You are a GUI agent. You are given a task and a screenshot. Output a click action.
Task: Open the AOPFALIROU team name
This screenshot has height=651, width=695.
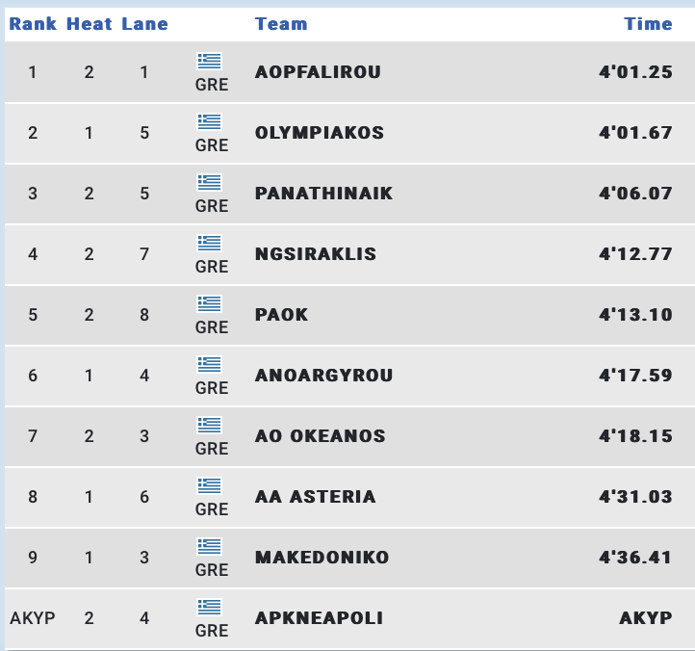tap(318, 72)
